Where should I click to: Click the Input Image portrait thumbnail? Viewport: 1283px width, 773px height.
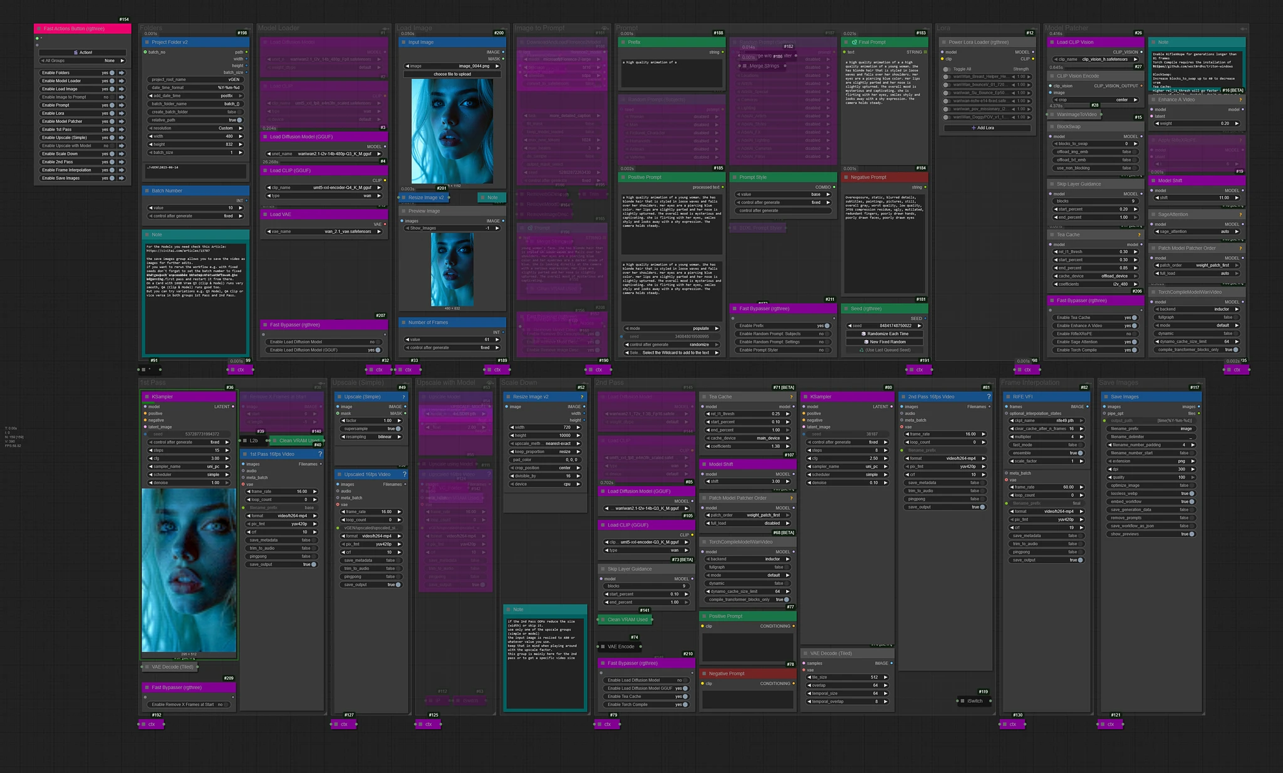click(x=452, y=131)
